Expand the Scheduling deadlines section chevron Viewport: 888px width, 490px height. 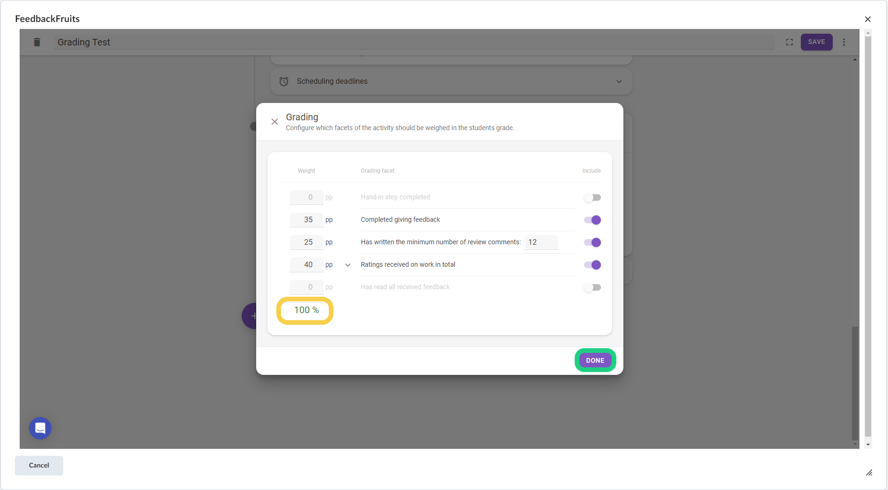coord(619,81)
